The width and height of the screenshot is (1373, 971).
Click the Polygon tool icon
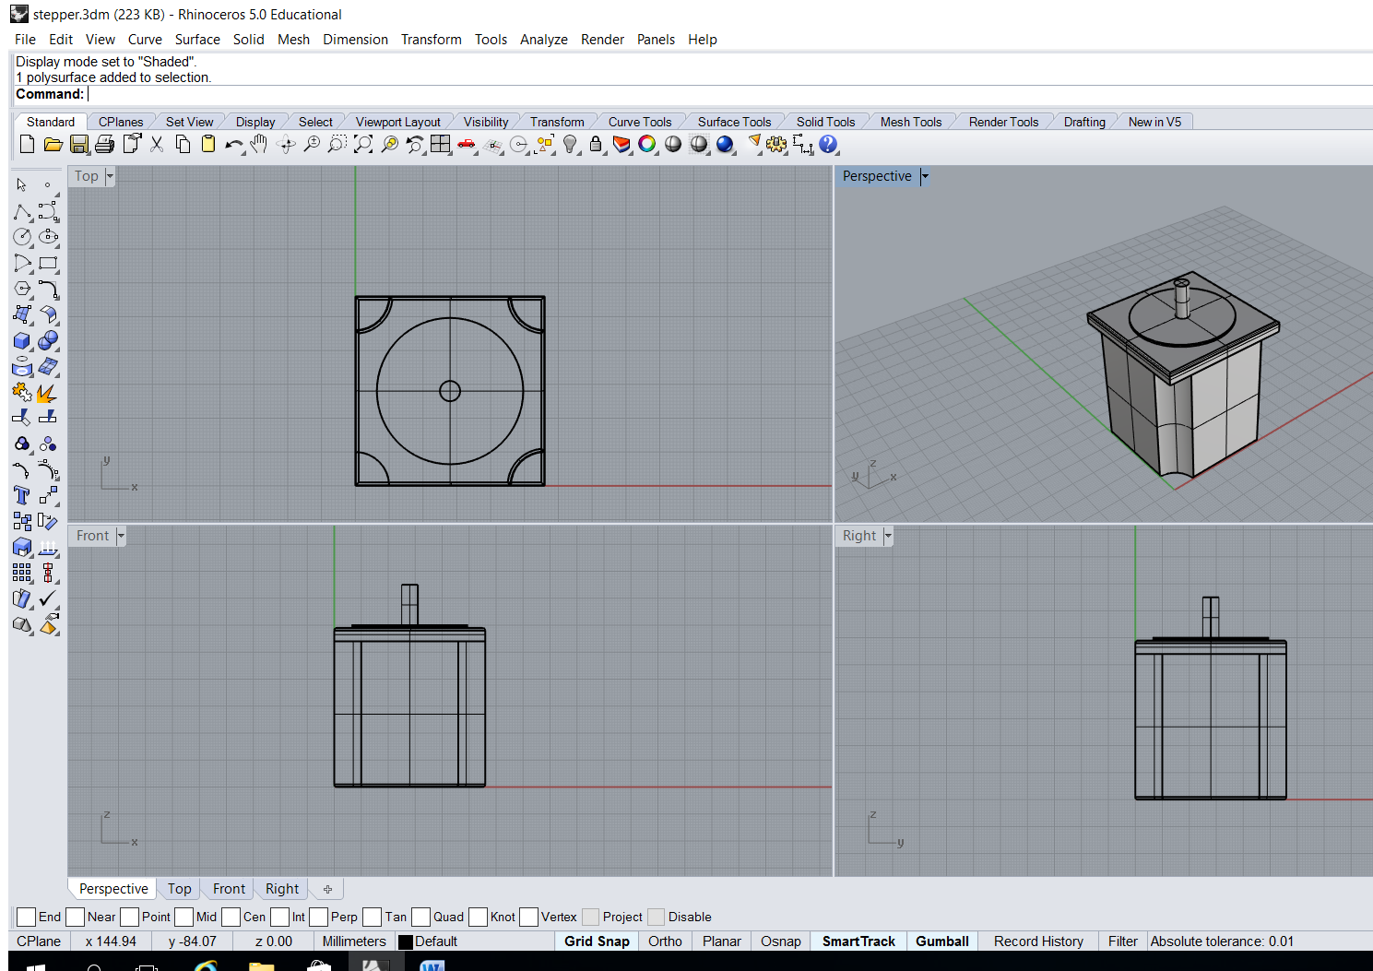[x=22, y=289]
